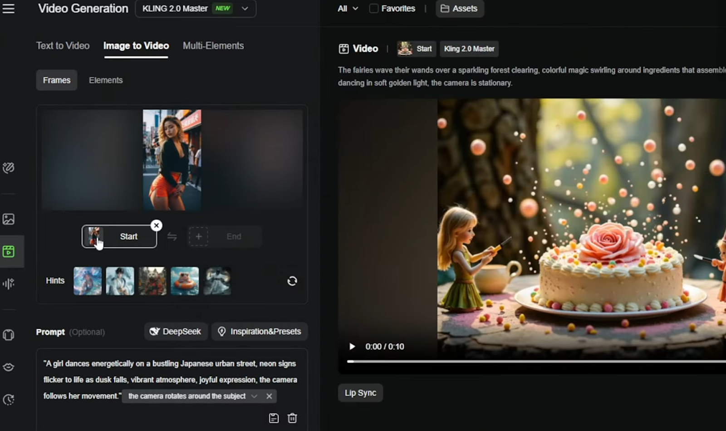
Task: Click the Lip Sync button
Action: click(x=360, y=393)
